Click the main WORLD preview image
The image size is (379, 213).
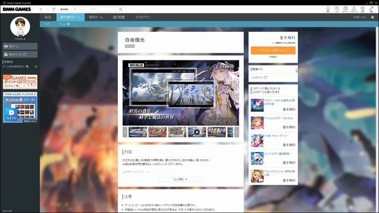[x=181, y=93]
